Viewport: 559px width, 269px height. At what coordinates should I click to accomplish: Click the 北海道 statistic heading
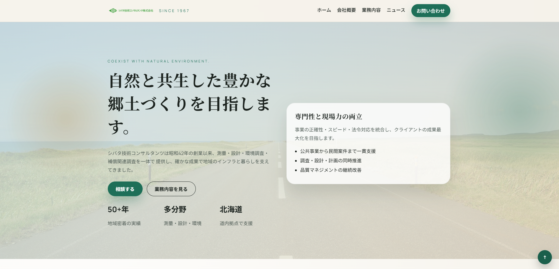(x=231, y=209)
